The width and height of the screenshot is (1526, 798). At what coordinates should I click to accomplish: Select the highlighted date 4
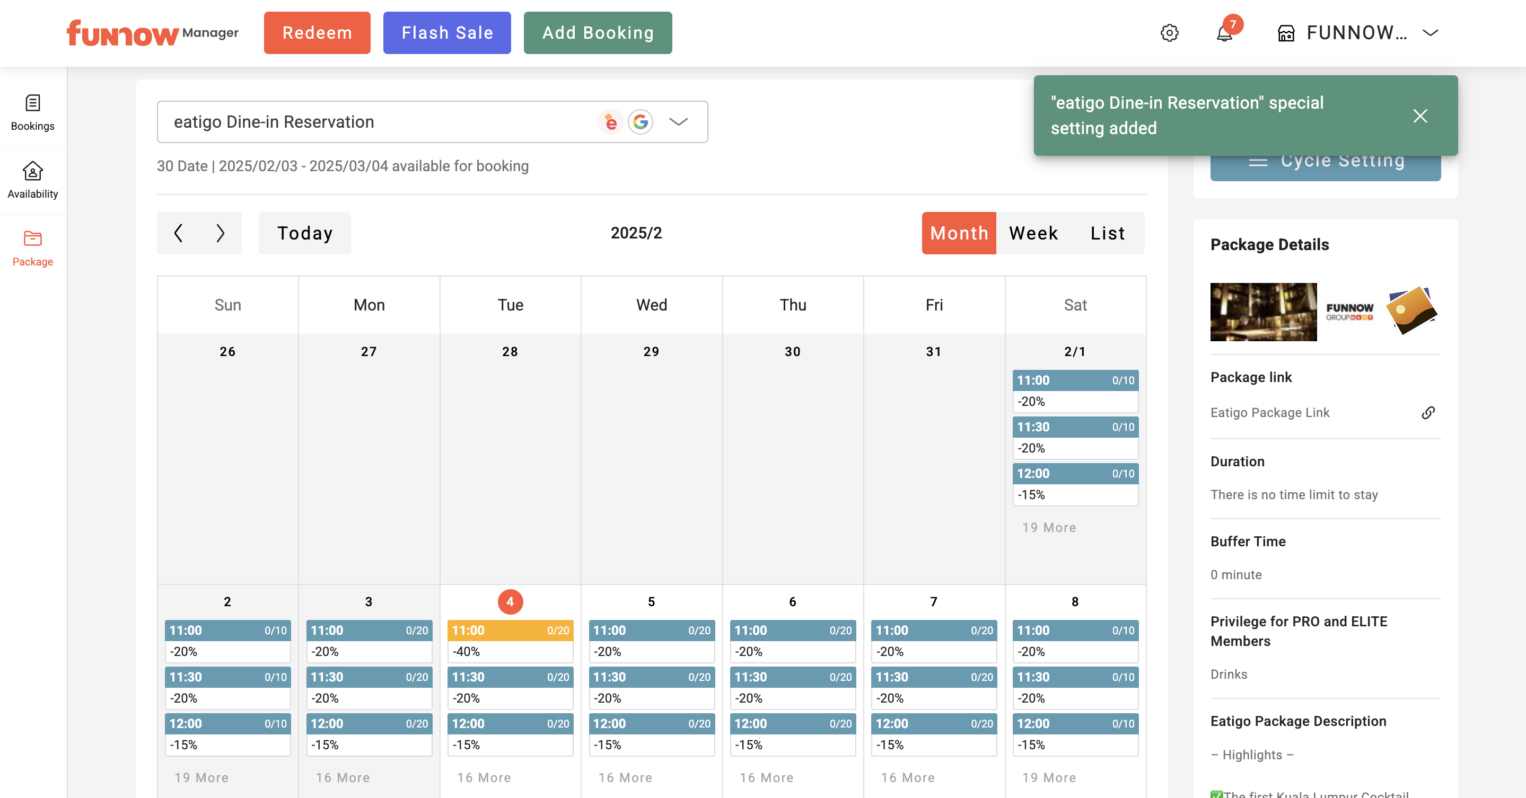510,601
